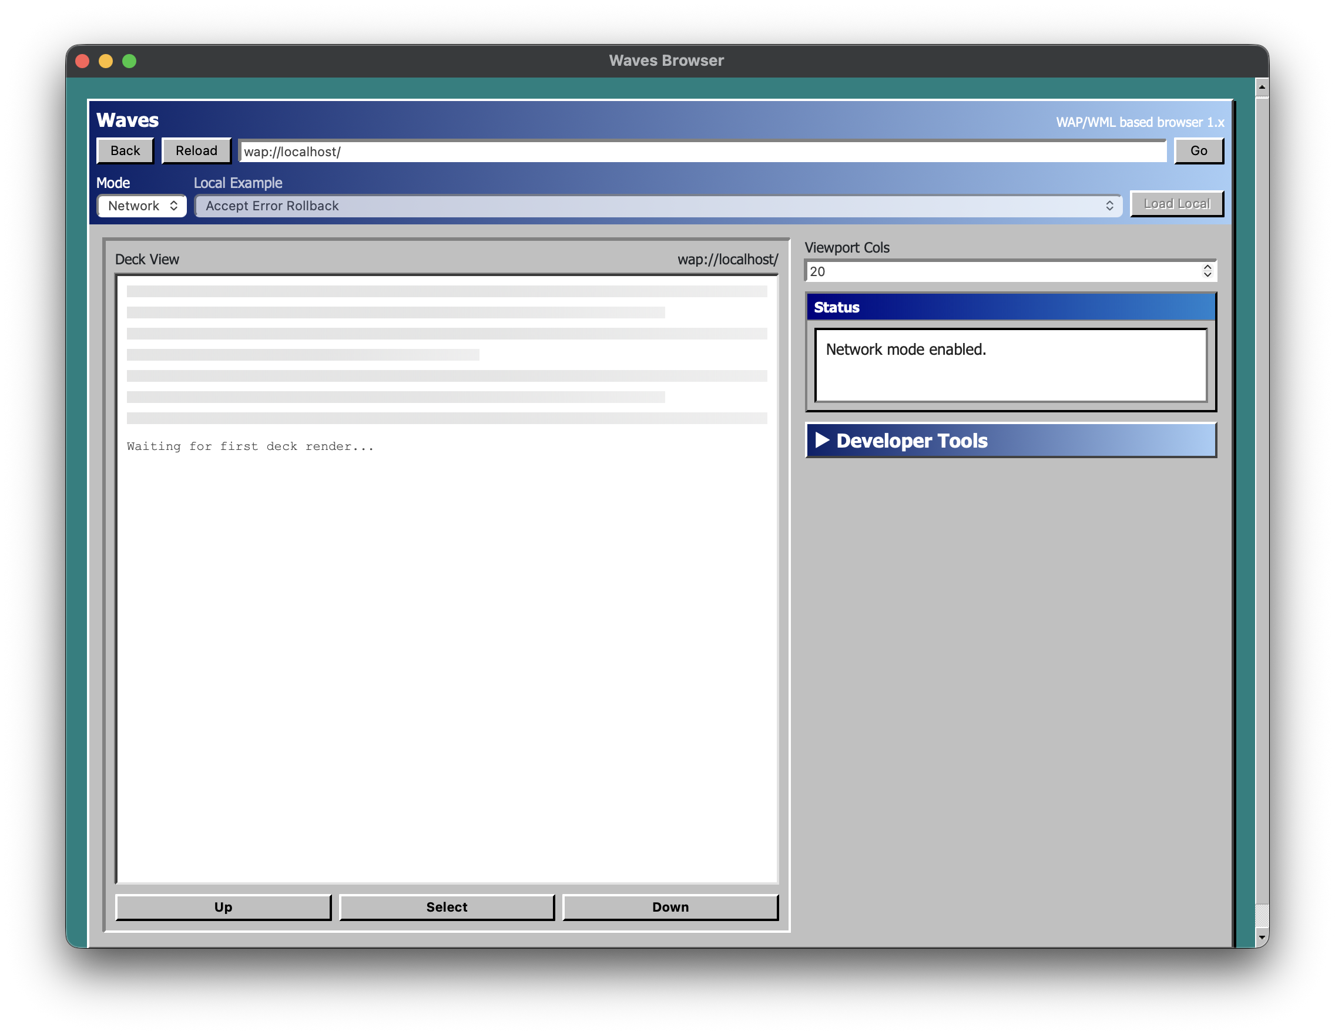
Task: Click the Waves title heading
Action: [x=127, y=120]
